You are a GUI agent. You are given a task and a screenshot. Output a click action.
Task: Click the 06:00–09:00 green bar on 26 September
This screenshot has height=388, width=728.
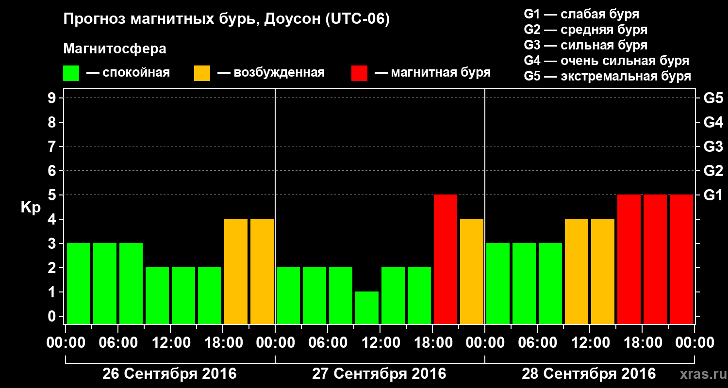pos(131,283)
